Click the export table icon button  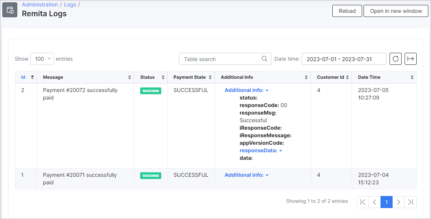pyautogui.click(x=411, y=59)
